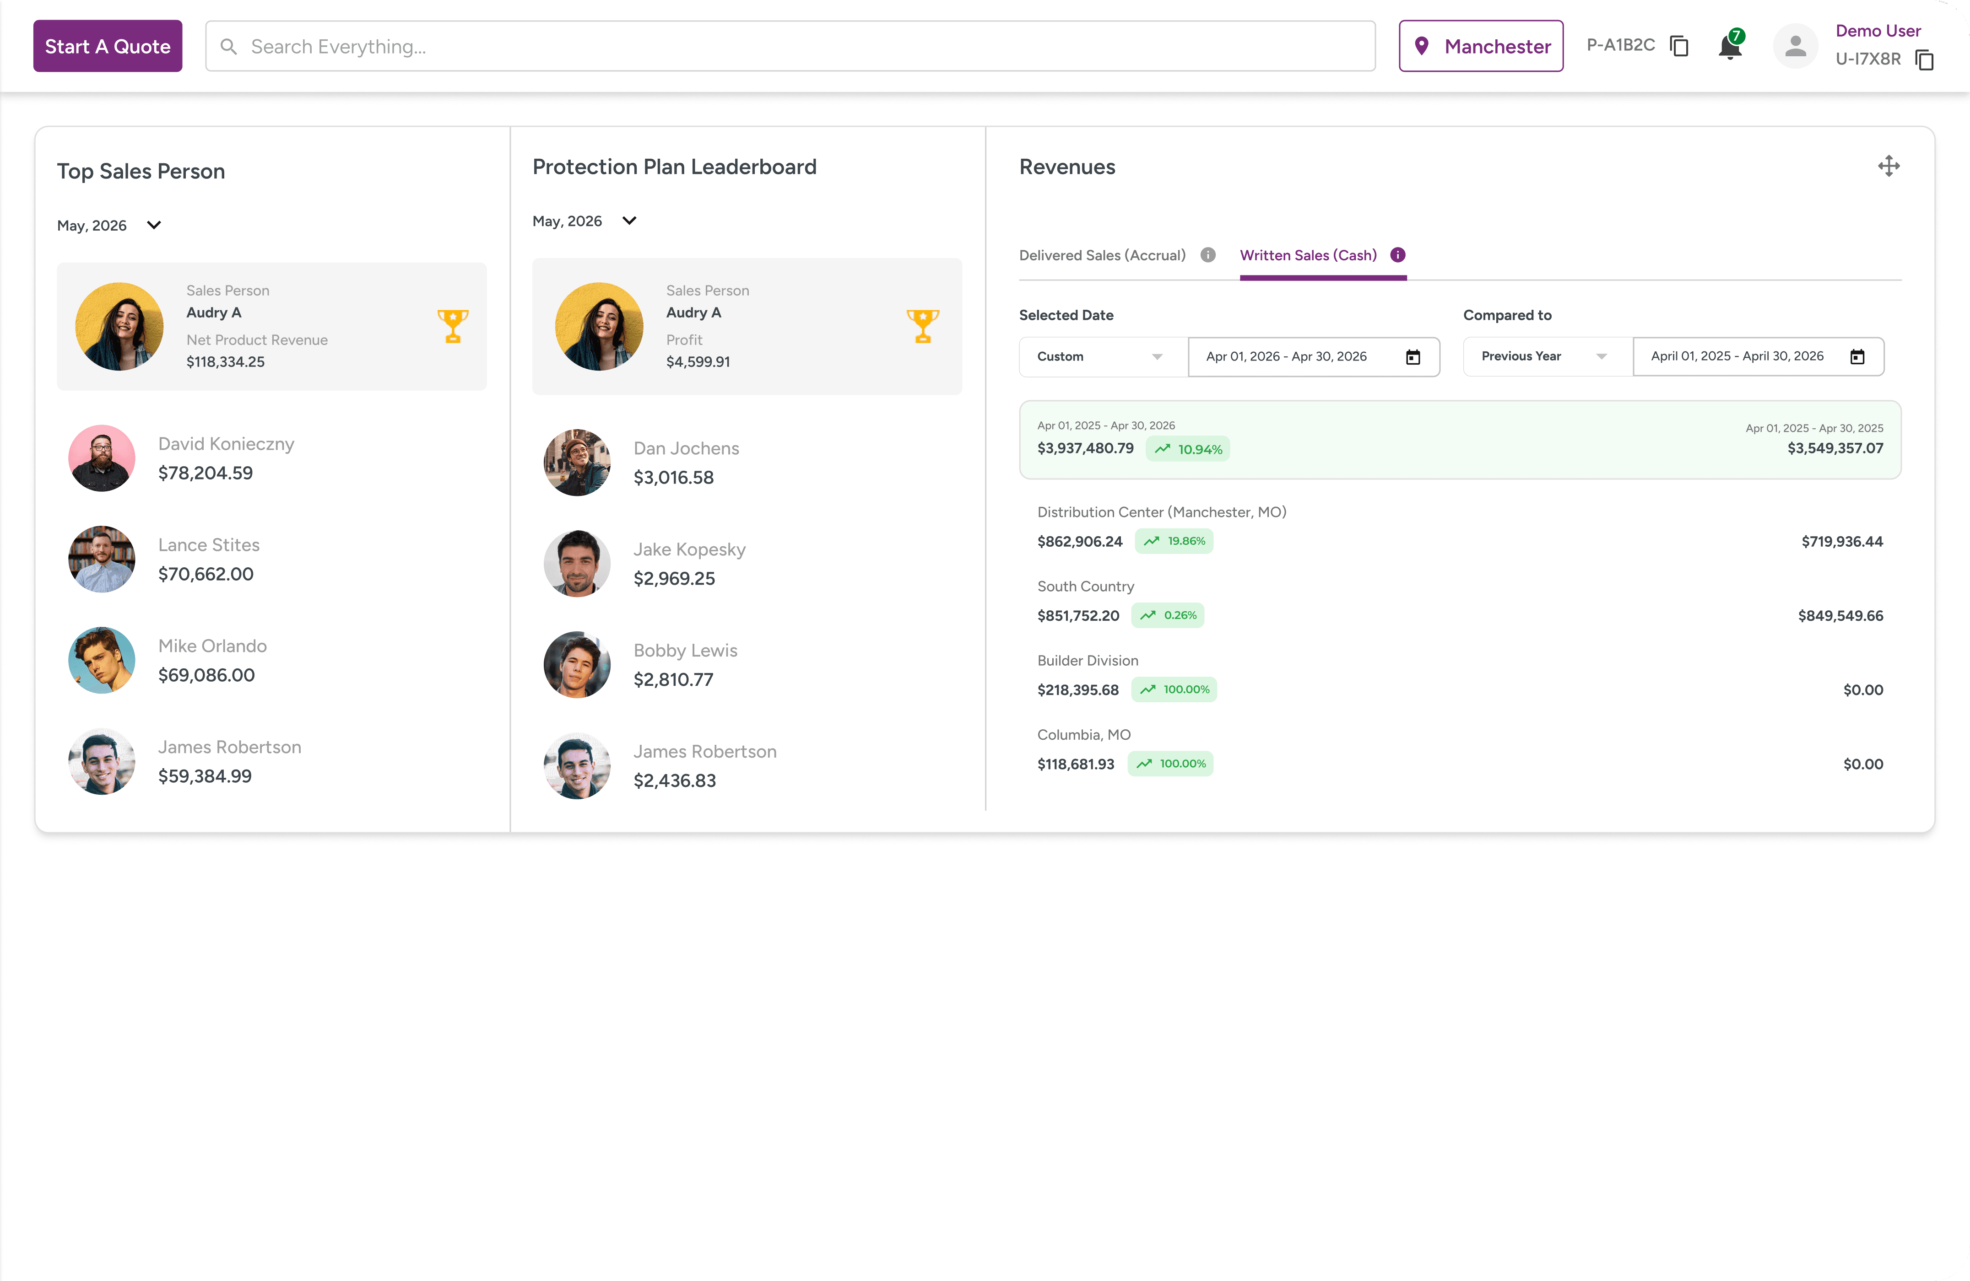Click the Distribution Center (Manchester, MO) row label

point(1161,512)
